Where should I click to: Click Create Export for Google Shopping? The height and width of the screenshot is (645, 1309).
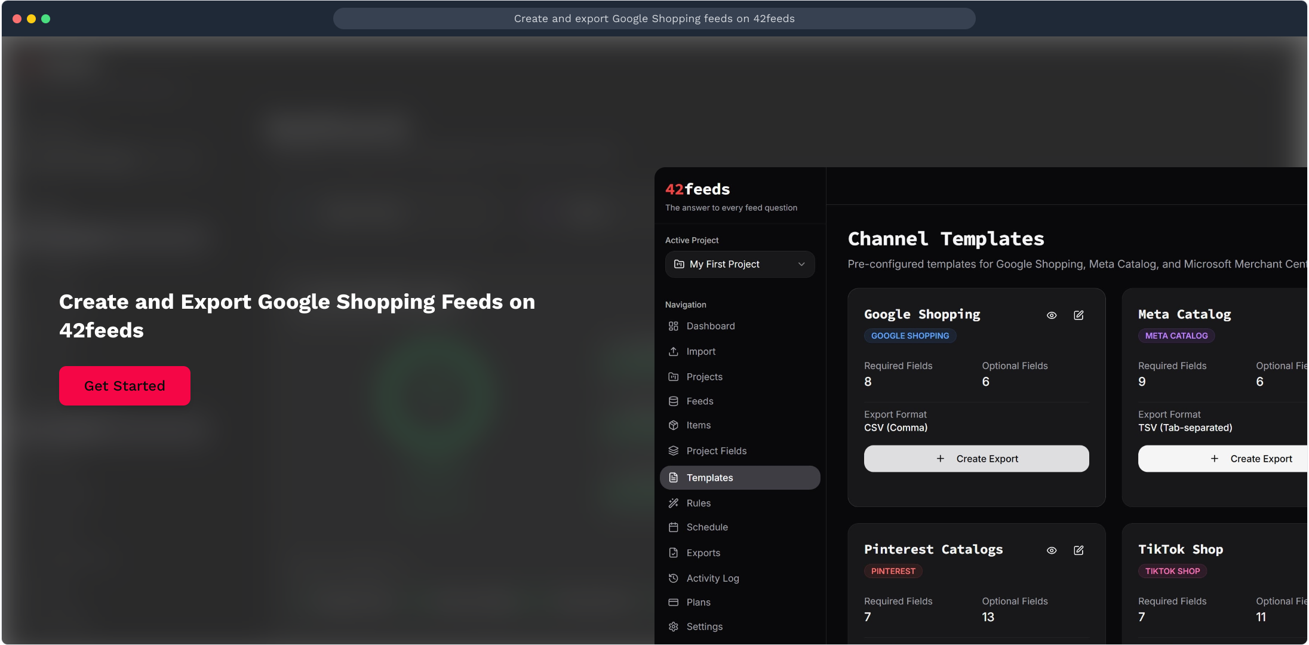(976, 459)
